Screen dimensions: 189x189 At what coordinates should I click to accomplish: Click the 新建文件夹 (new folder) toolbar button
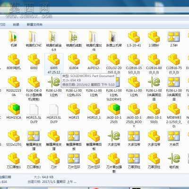point(34,25)
